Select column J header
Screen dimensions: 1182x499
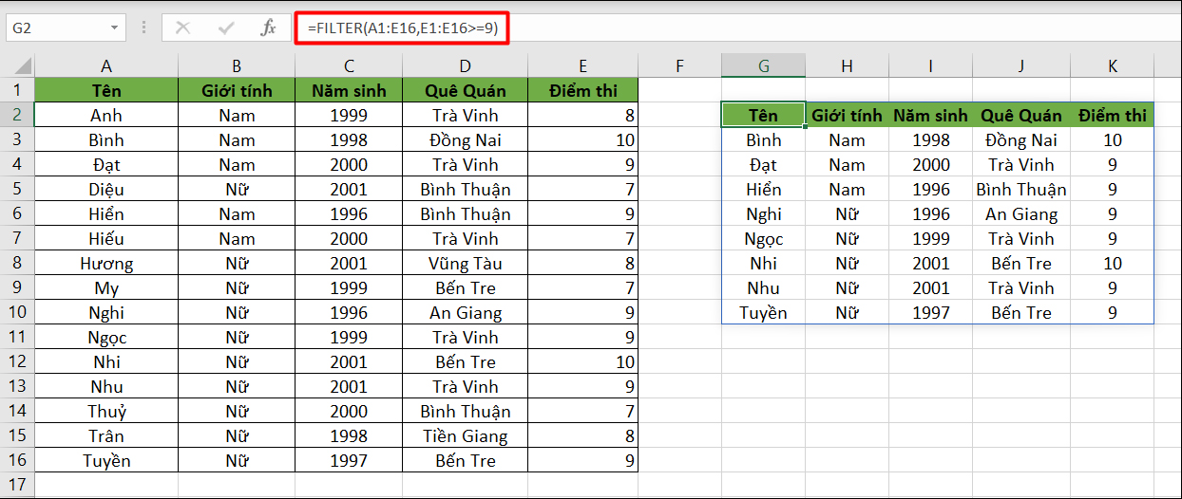tap(1020, 65)
